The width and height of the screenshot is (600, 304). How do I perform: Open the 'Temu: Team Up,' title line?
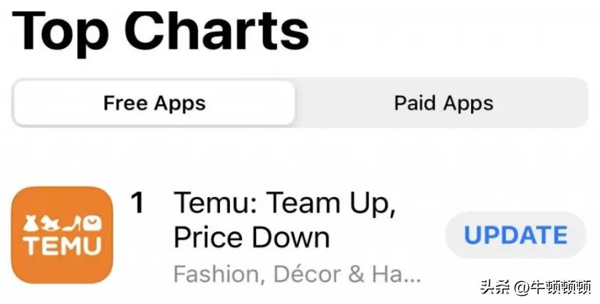click(x=285, y=205)
